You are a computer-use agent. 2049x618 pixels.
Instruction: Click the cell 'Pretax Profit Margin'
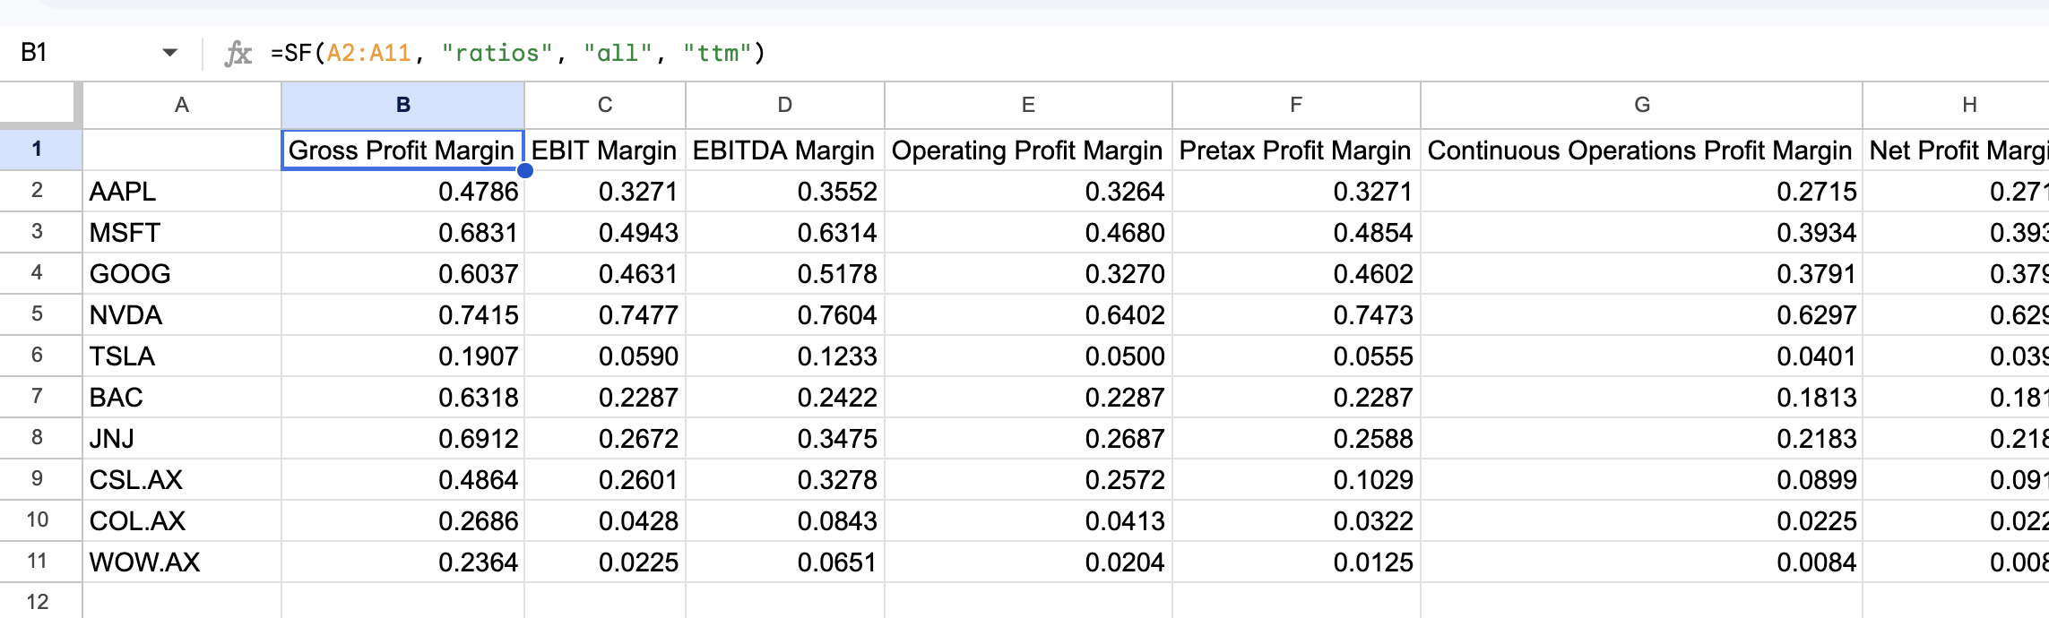tap(1296, 150)
